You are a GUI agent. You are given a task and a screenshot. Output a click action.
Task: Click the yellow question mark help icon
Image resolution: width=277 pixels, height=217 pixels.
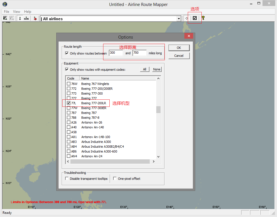[x=203, y=18]
